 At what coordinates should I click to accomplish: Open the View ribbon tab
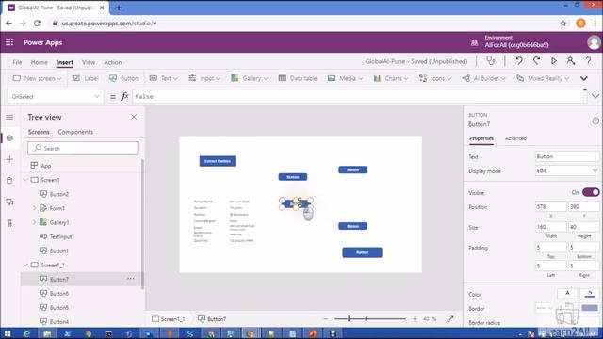click(x=89, y=62)
